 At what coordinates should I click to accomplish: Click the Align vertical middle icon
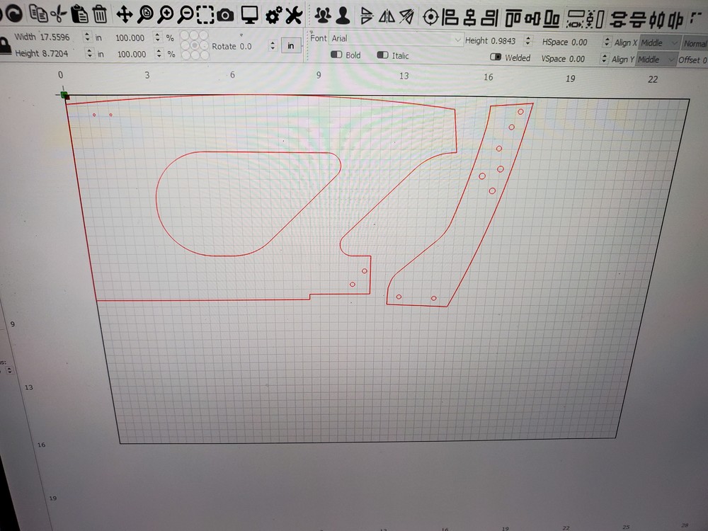tap(532, 19)
